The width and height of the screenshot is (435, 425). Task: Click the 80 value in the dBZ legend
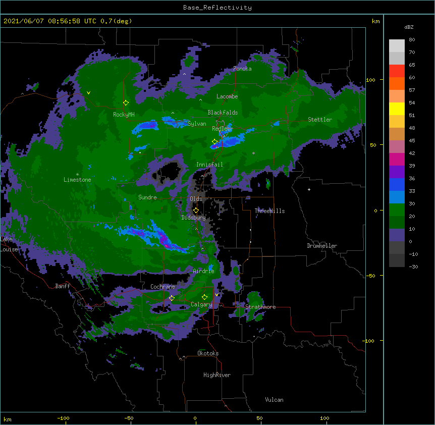(412, 40)
